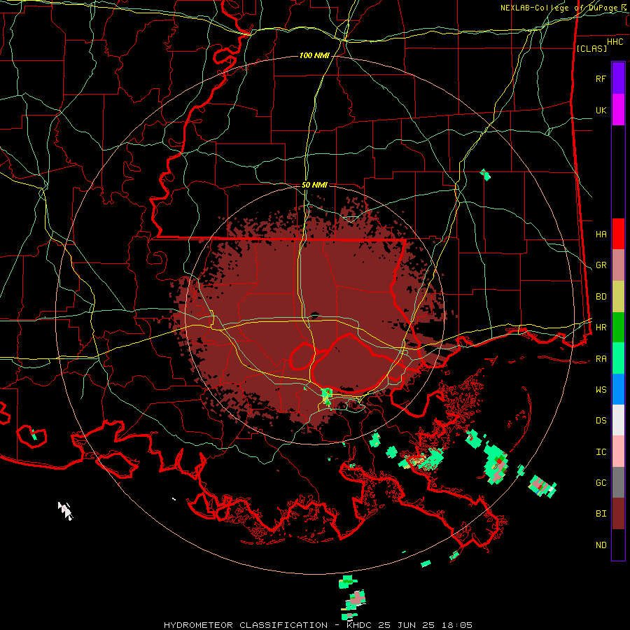Viewport: 630px width, 630px height.
Task: Click the blue WS legend swatch
Action: click(618, 389)
